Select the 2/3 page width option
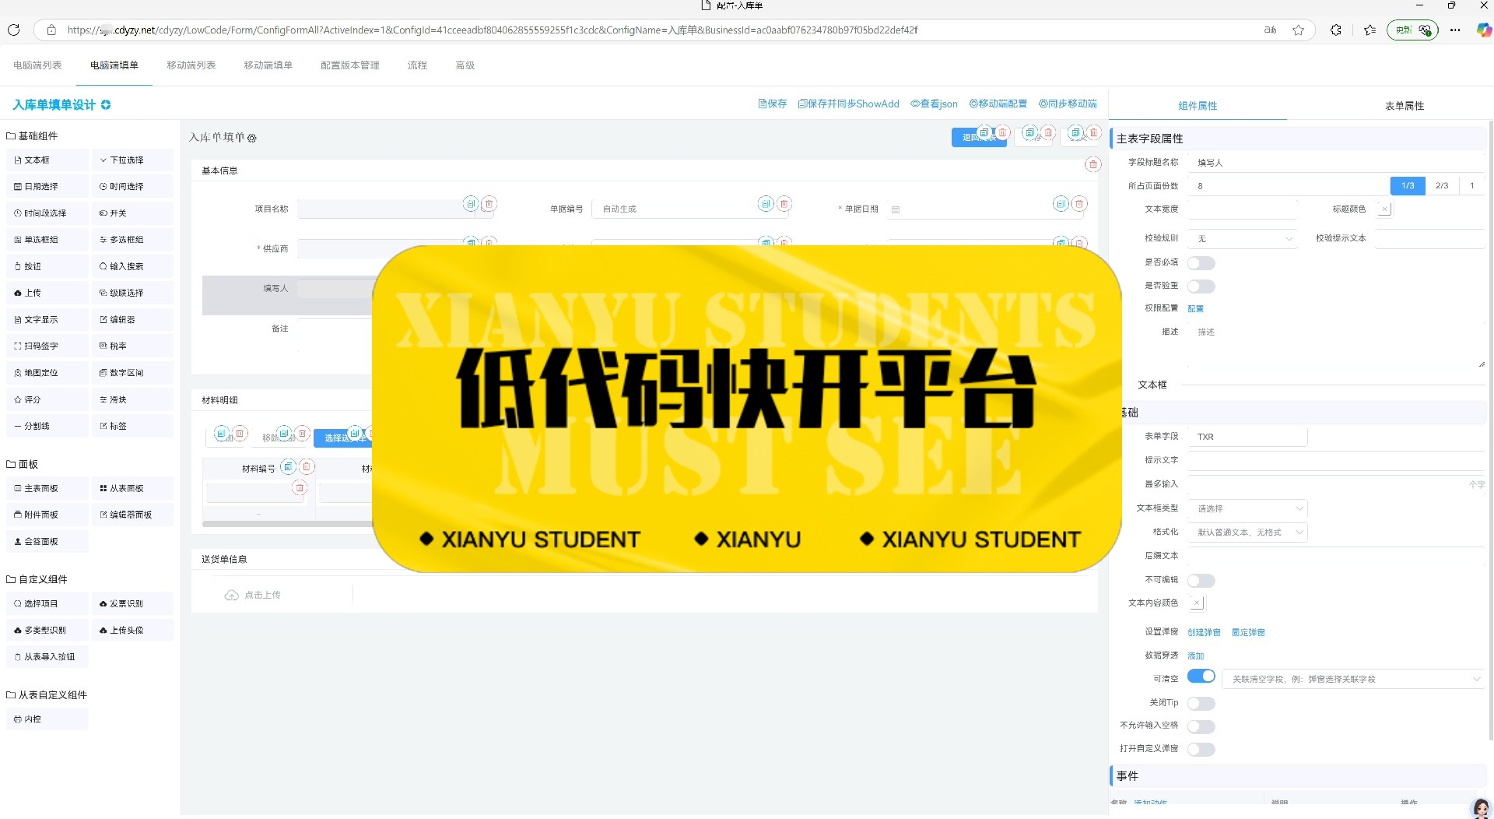This screenshot has height=819, width=1494. pos(1442,186)
